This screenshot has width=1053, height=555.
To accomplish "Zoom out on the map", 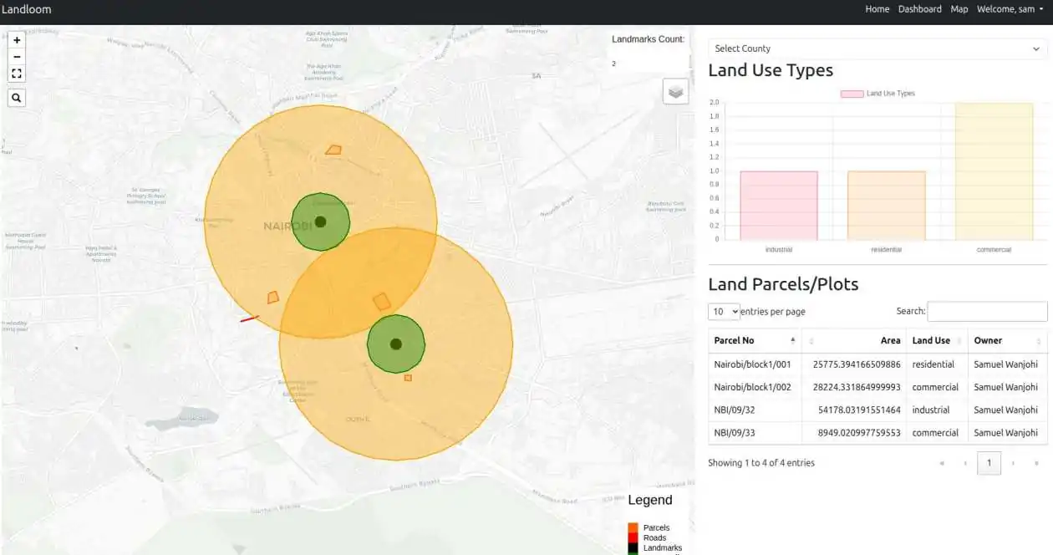I will [x=17, y=56].
